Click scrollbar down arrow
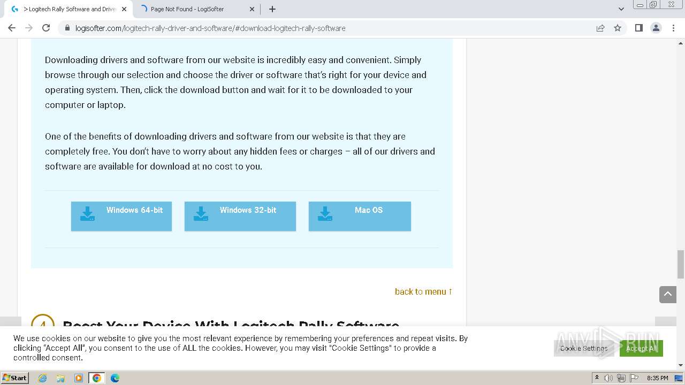Viewport: 685px width, 385px height. [x=681, y=365]
